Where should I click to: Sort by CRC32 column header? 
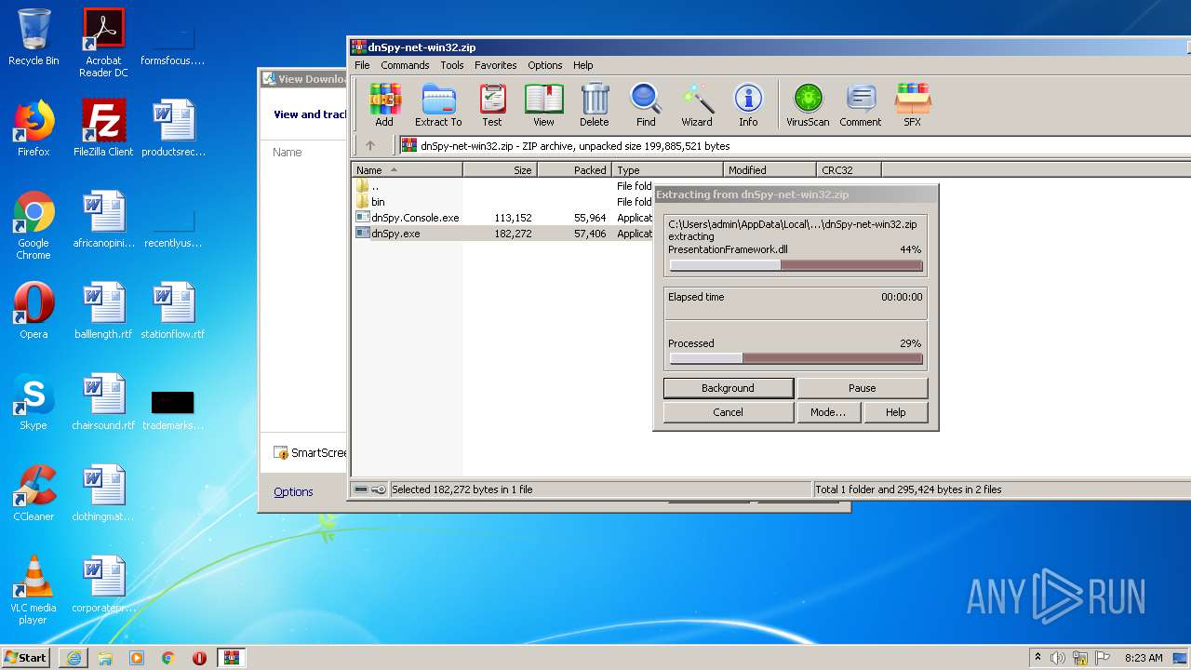850,170
